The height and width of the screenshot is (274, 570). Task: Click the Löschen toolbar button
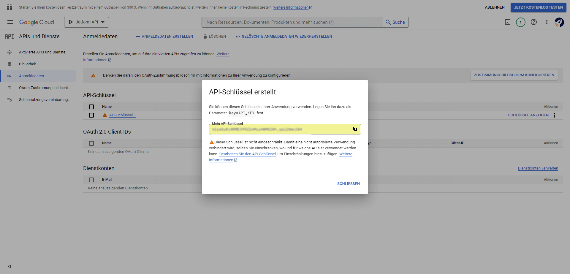214,37
